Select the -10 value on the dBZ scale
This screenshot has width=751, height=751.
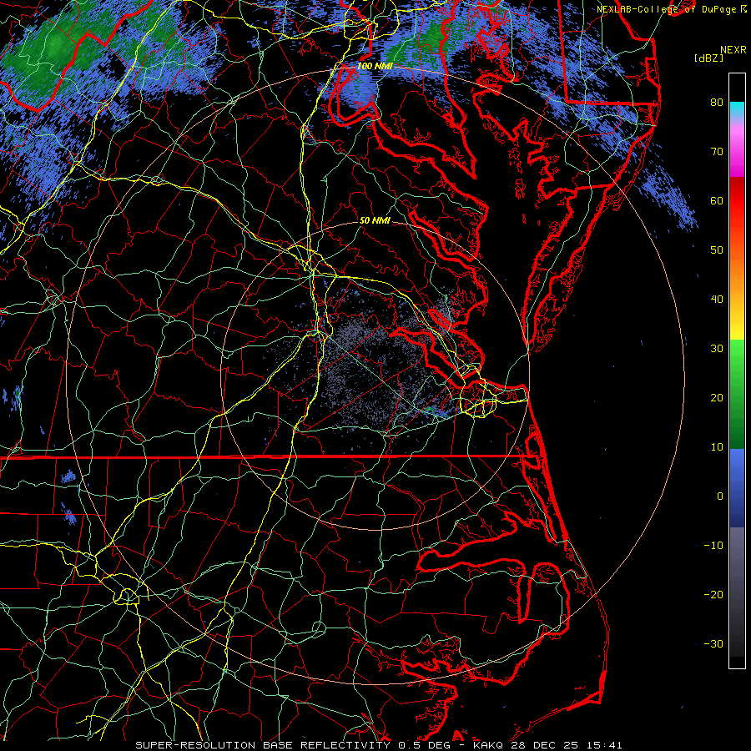click(x=713, y=546)
